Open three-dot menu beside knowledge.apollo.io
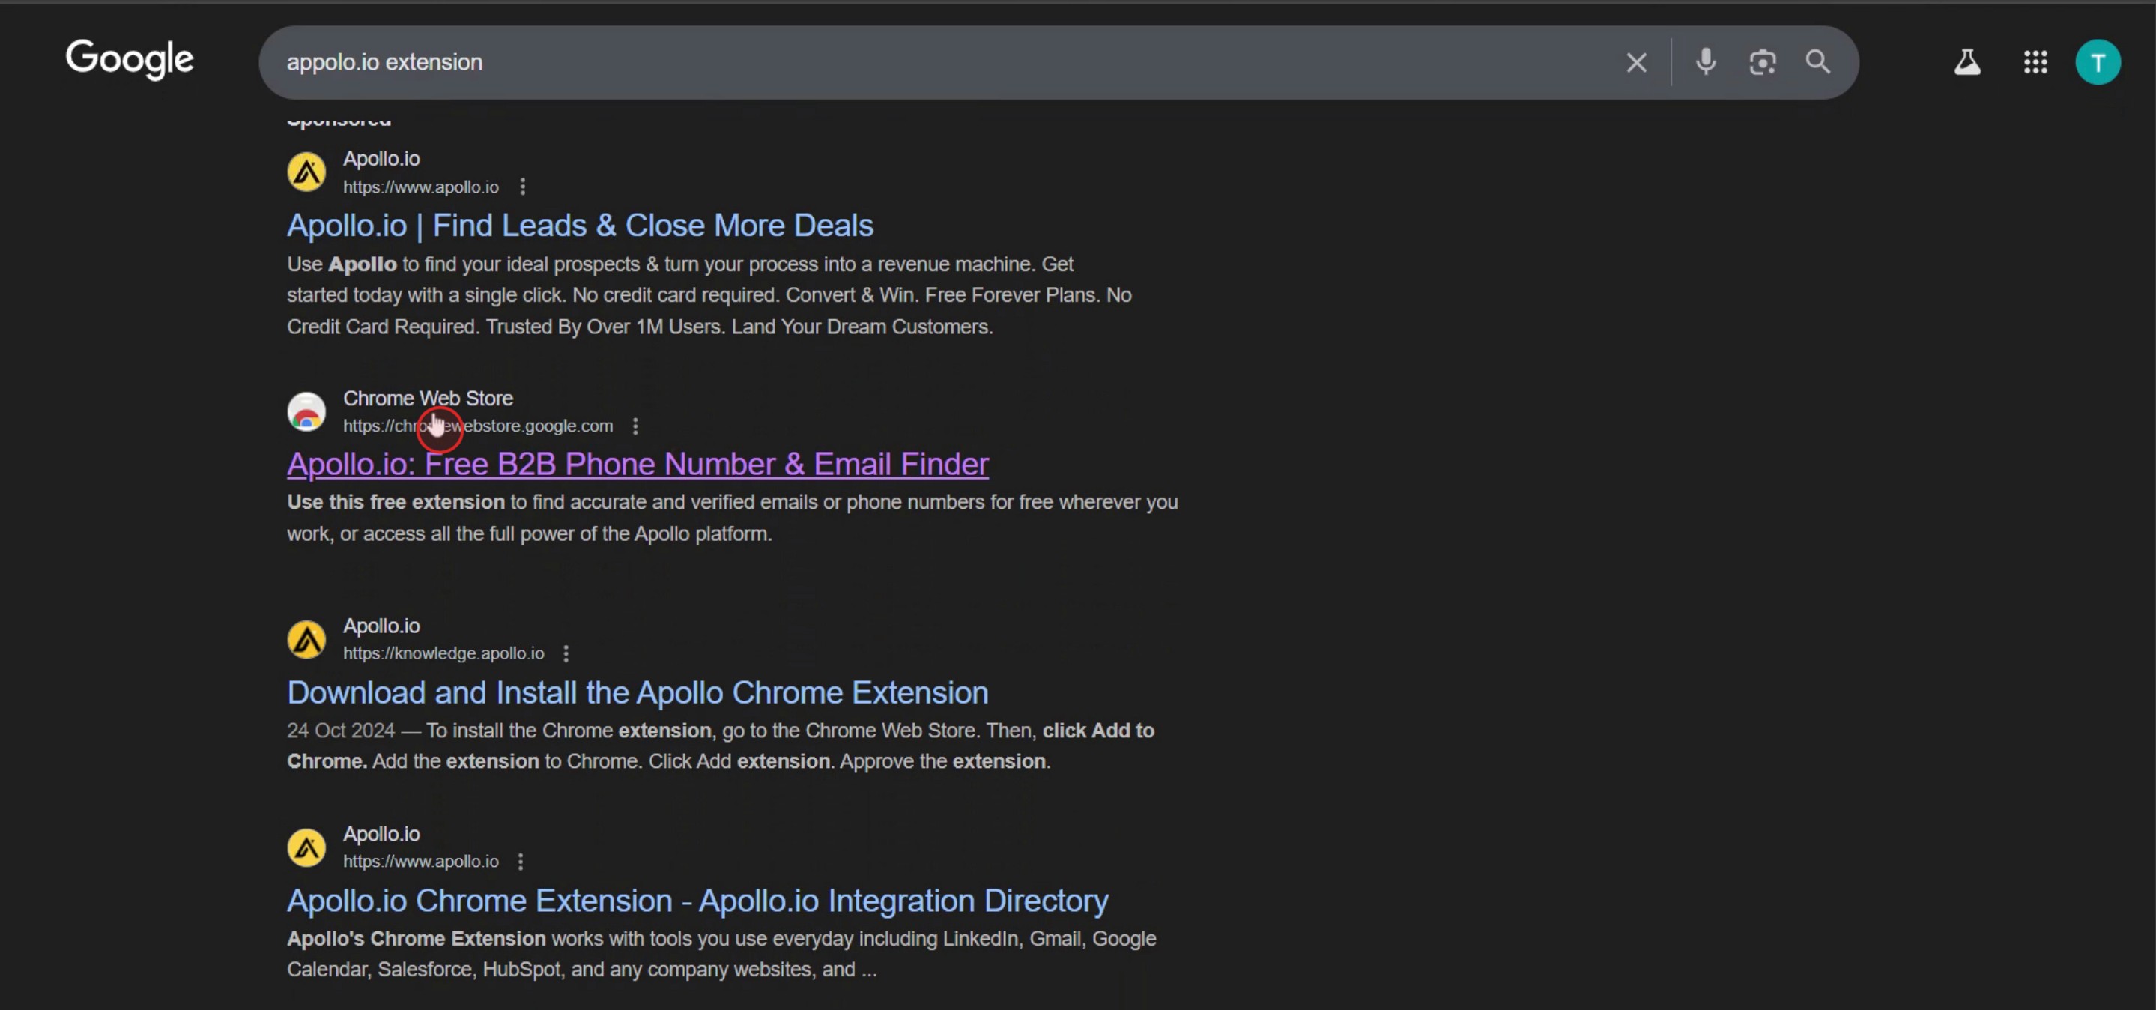This screenshot has height=1010, width=2156. (566, 653)
